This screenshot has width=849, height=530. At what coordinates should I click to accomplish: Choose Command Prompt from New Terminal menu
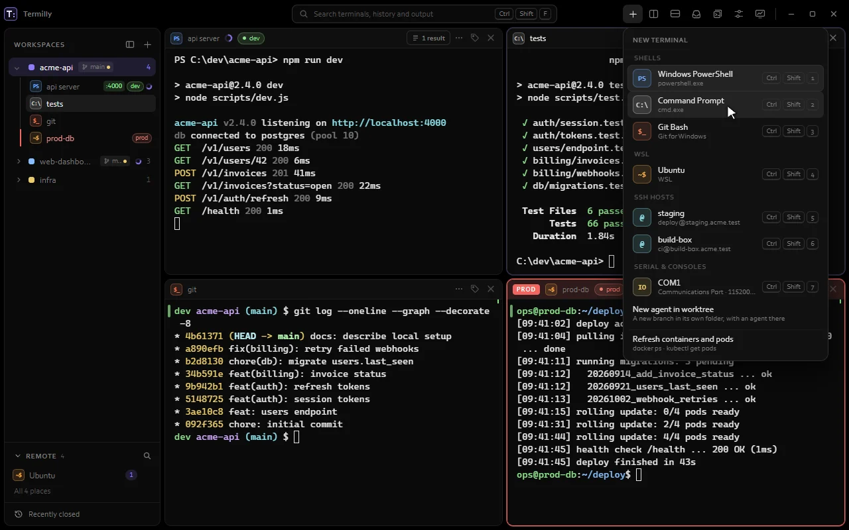726,105
